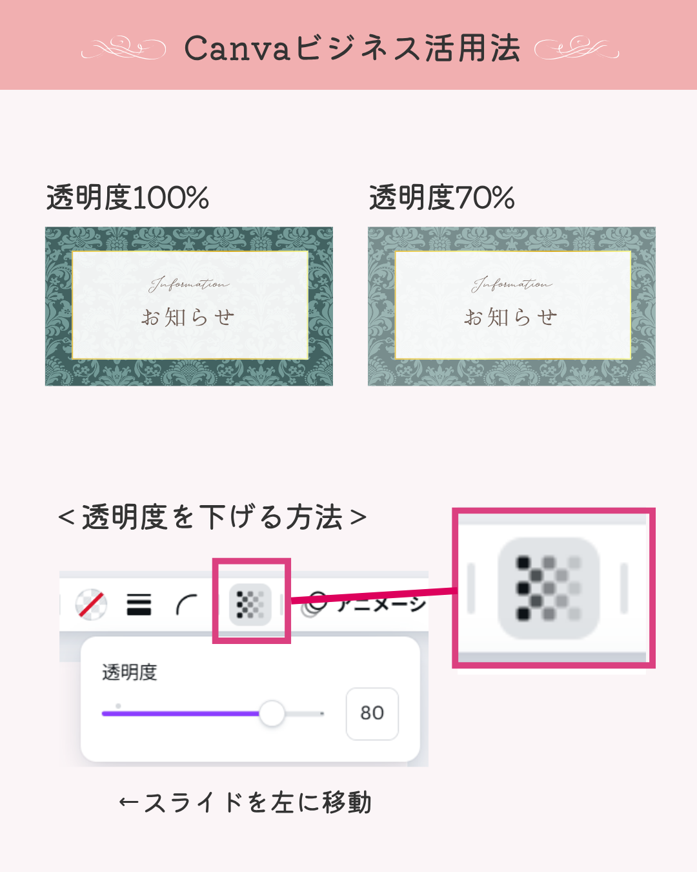This screenshot has height=872, width=697.
Task: Click the 透明度70% label text
Action: tap(442, 198)
